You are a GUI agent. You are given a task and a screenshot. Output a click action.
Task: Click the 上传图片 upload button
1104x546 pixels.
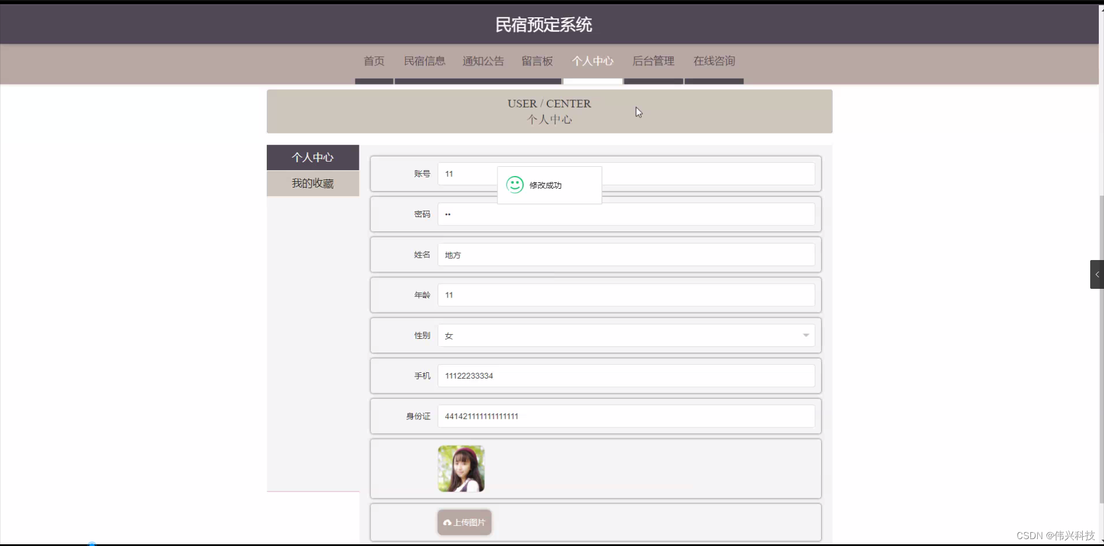click(464, 522)
